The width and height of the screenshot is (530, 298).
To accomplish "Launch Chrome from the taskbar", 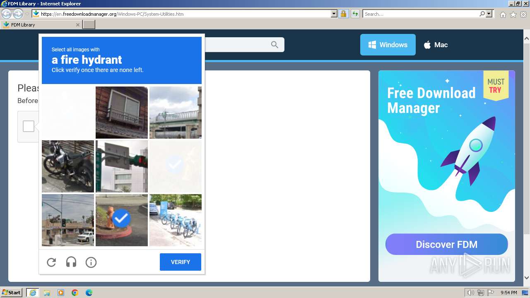I will [x=75, y=293].
